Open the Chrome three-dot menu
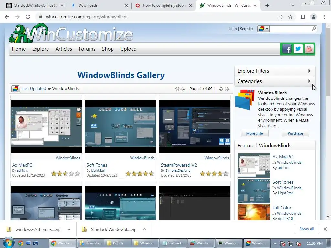The image size is (331, 248). pos(324,17)
